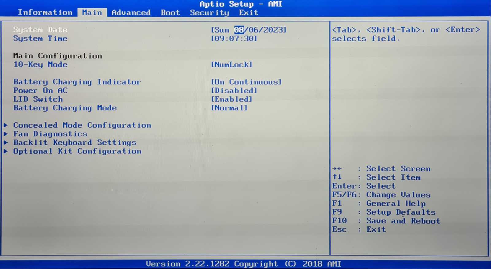Click the F5/F6 Change Values hint

(381, 195)
